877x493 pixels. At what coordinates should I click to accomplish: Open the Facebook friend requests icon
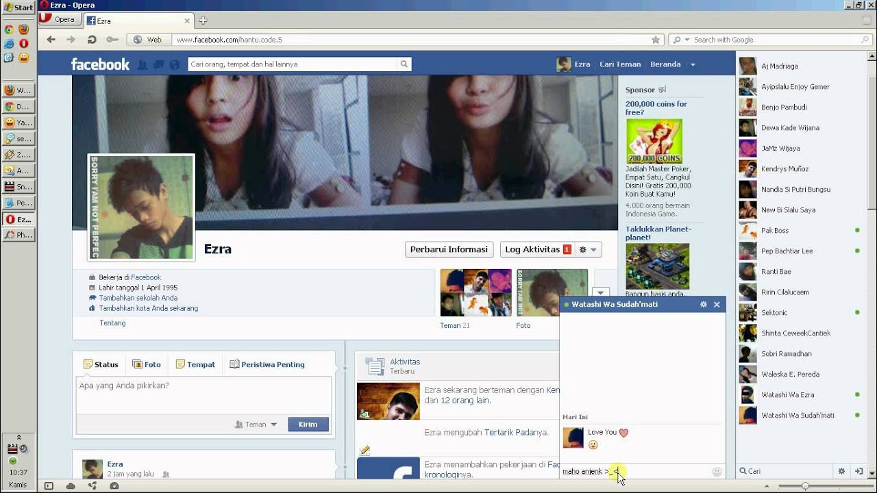click(143, 64)
